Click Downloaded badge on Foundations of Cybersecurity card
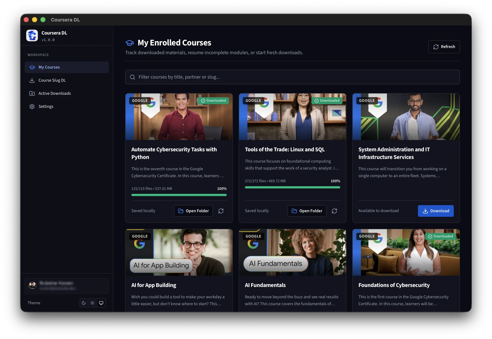Screen dimensions: 492x339 click(x=440, y=236)
